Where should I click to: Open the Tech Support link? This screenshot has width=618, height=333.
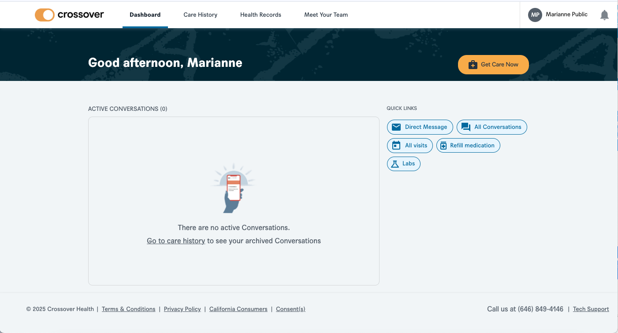point(591,309)
